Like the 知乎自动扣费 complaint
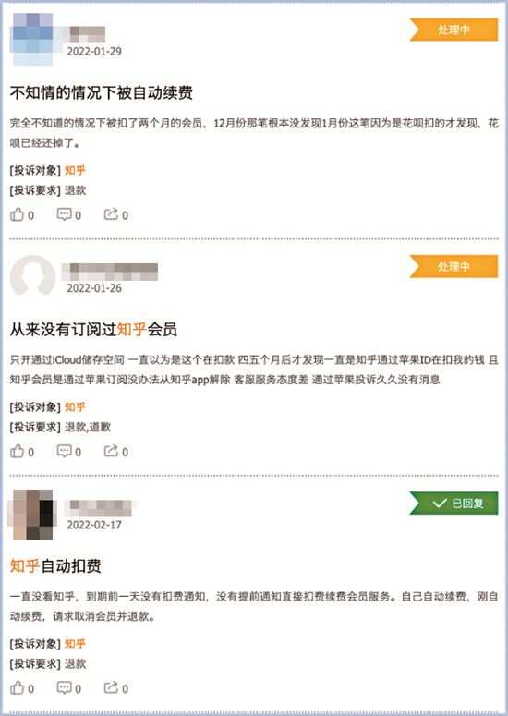The height and width of the screenshot is (716, 508). coord(22,688)
